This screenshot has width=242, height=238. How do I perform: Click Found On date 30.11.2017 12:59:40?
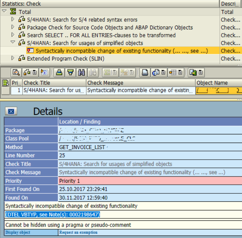(83, 198)
